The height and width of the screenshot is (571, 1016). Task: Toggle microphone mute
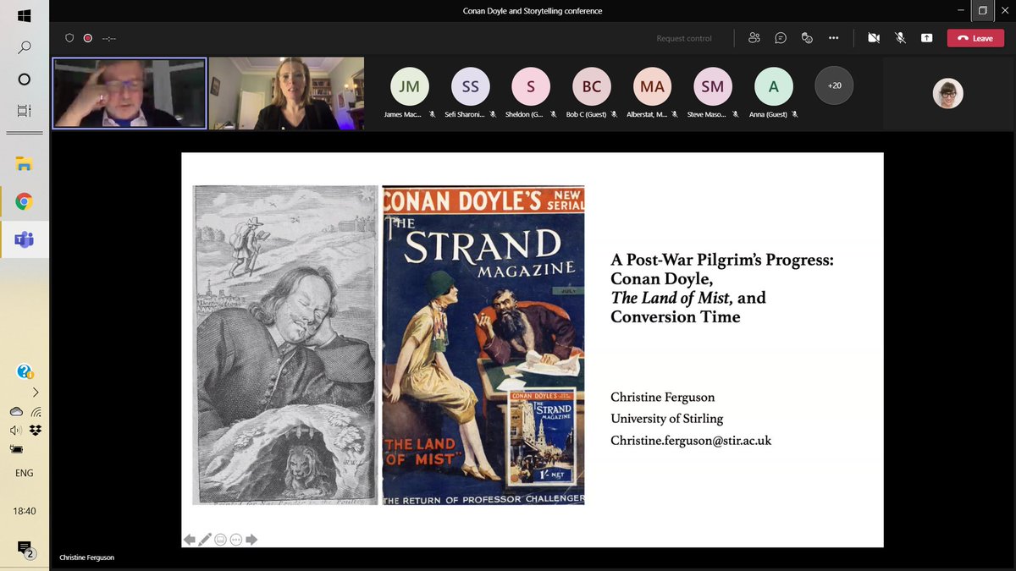point(901,38)
